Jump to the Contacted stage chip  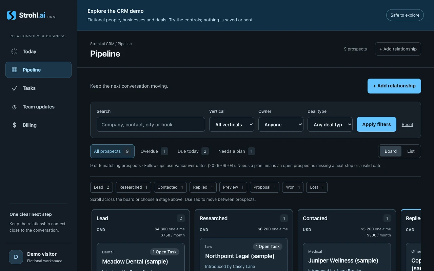[x=170, y=187]
